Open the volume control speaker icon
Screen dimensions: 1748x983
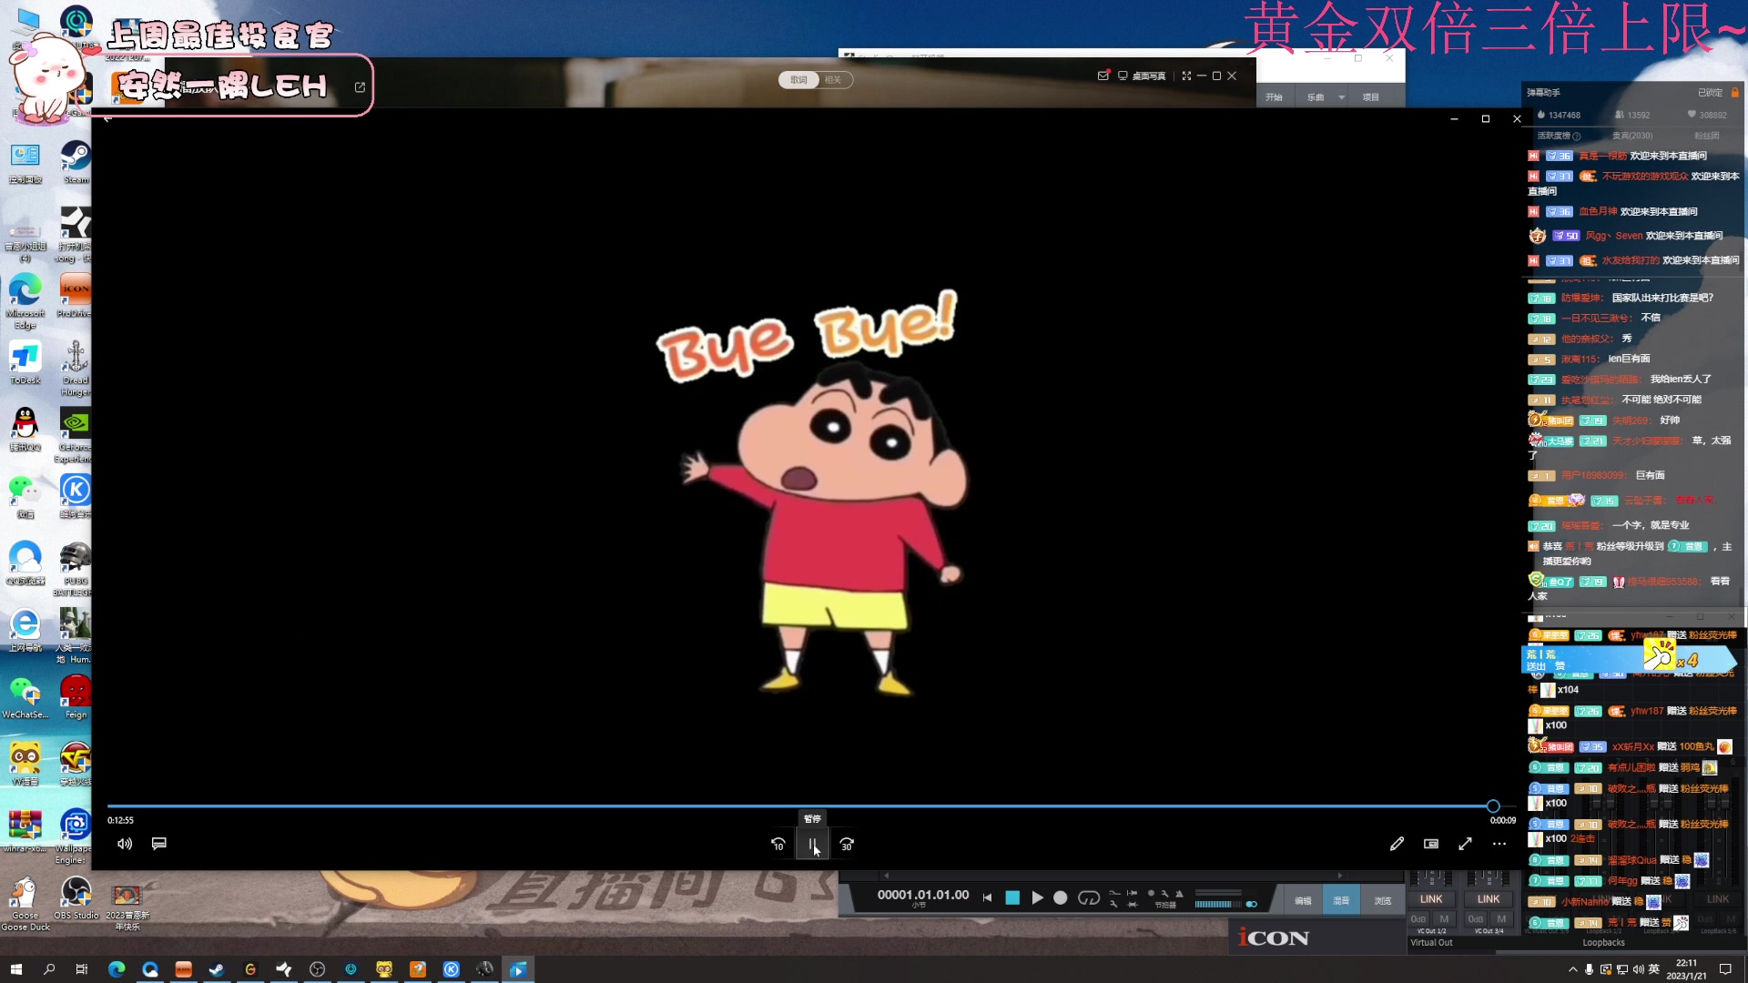pyautogui.click(x=125, y=844)
